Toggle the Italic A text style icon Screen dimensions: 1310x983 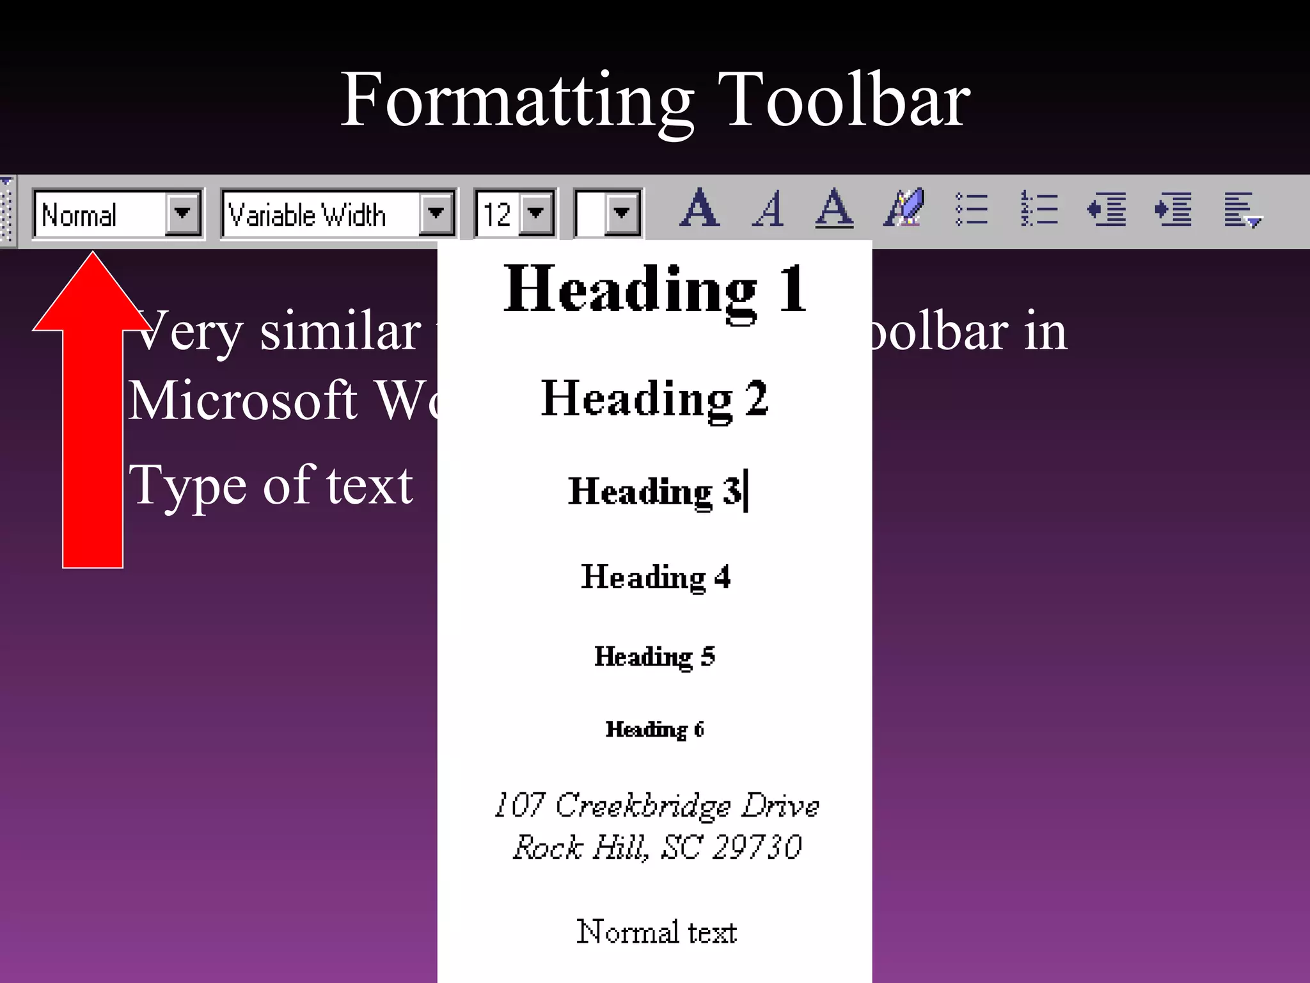[x=769, y=209]
